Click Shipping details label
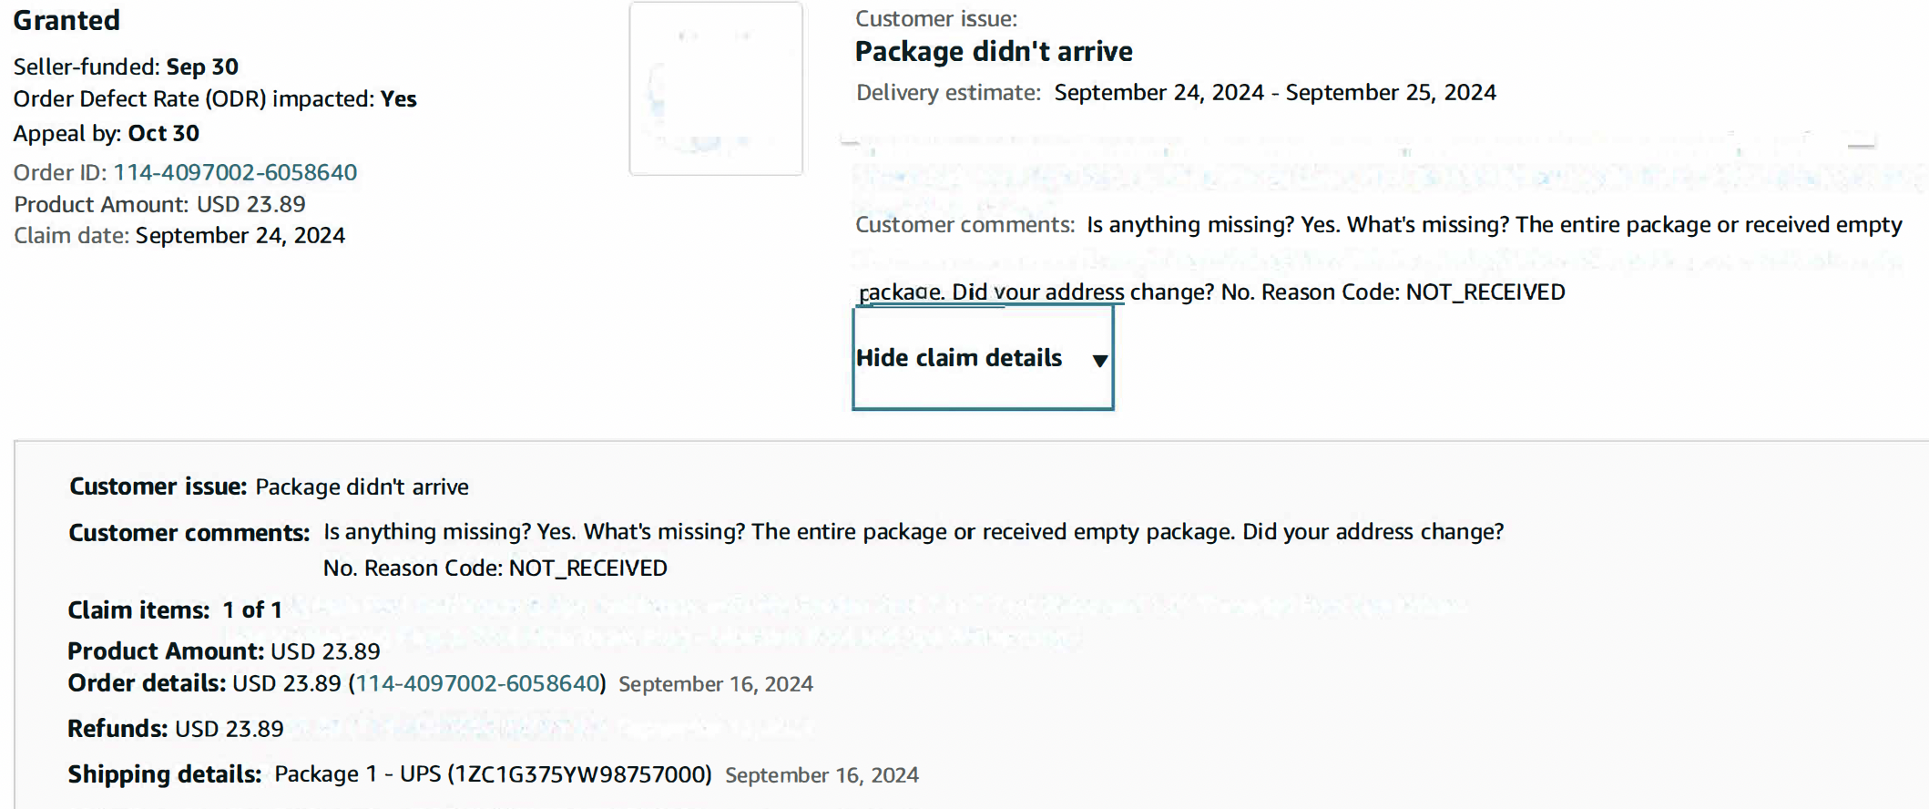This screenshot has height=809, width=1929. [x=165, y=774]
